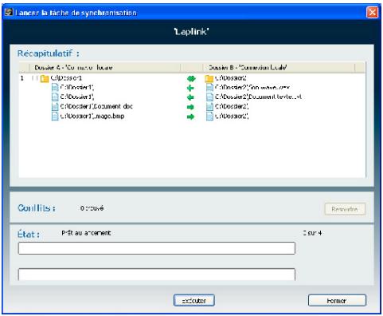Click file icon of Dossier2 Document texte

(209, 97)
